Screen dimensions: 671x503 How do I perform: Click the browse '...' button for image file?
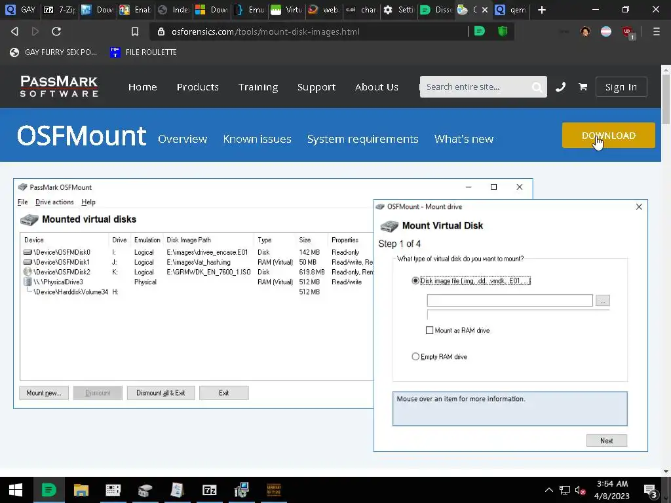(603, 300)
